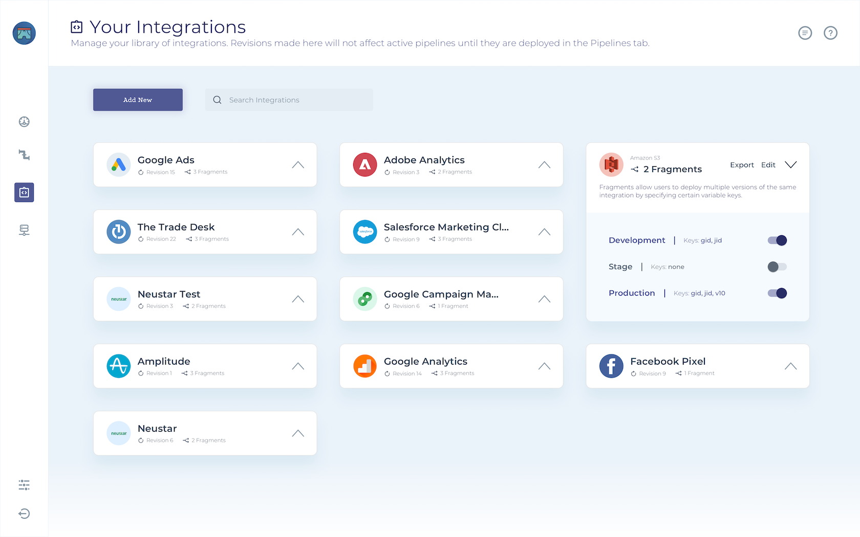Turn off the Production fragment toggle
Screen dimensions: 860x537
(777, 293)
